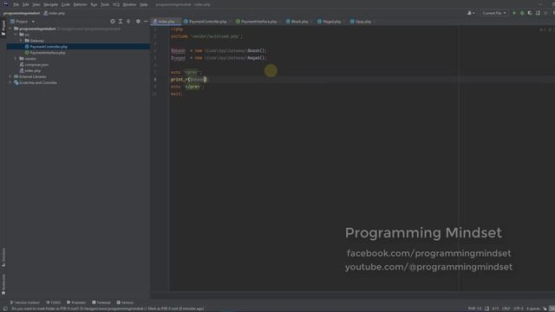Open the Navigate menu
Image resolution: width=555 pixels, height=312 pixels.
pyautogui.click(x=50, y=4)
